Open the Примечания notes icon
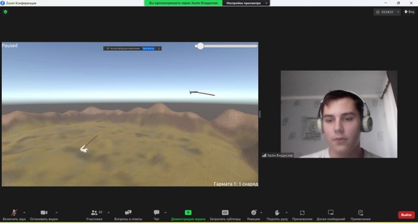The height and width of the screenshot is (223, 418). 361,213
